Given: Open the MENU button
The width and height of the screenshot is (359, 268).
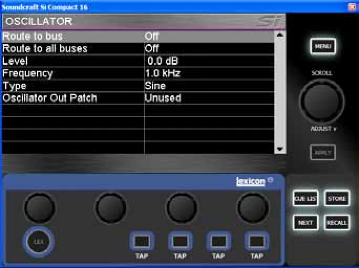Looking at the screenshot, I should pyautogui.click(x=323, y=47).
